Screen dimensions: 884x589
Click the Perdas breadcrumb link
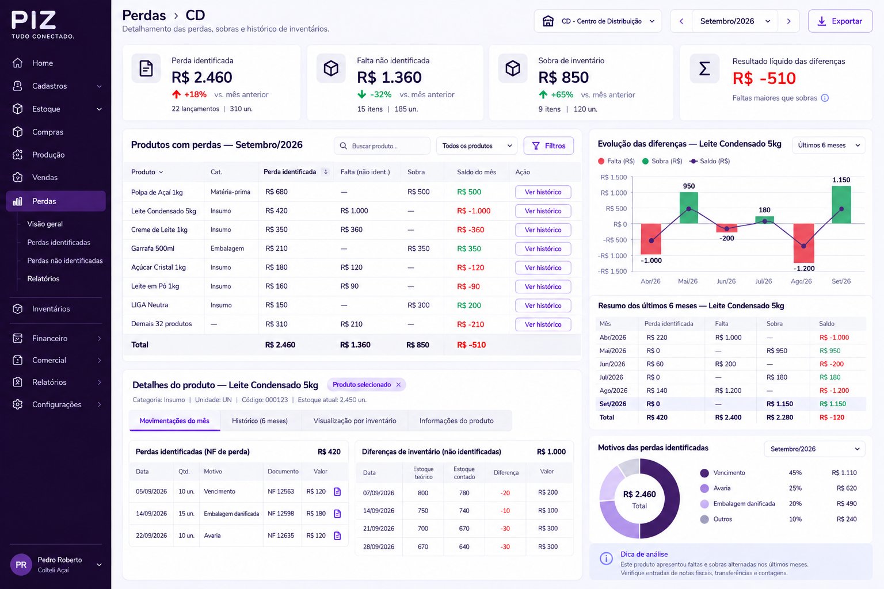coord(144,16)
